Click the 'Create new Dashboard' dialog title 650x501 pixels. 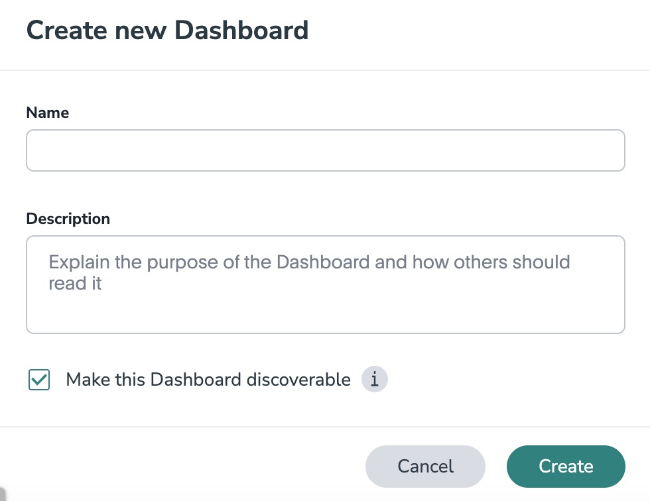(167, 30)
